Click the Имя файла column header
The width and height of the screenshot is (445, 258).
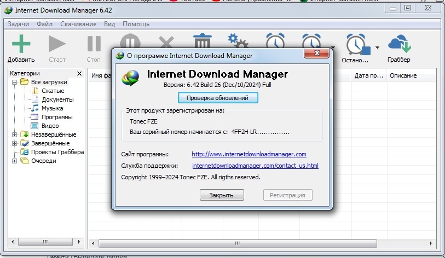(x=101, y=75)
